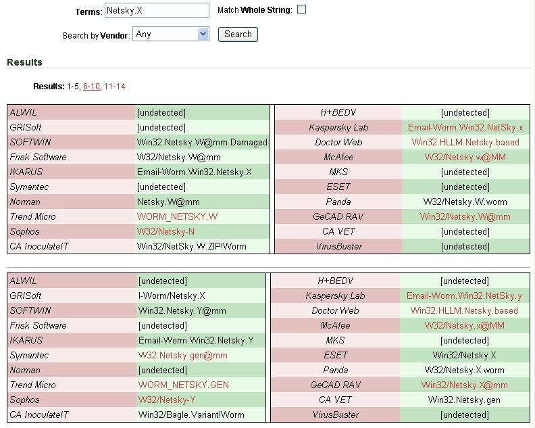
Task: Click second table's Norman undetected cell
Action: coord(201,370)
